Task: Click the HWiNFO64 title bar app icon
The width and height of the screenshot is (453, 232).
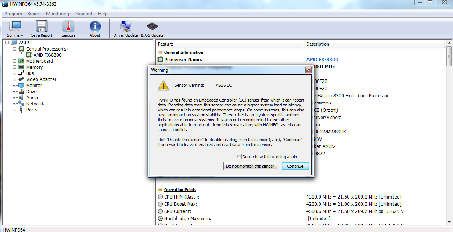Action: [x=5, y=4]
